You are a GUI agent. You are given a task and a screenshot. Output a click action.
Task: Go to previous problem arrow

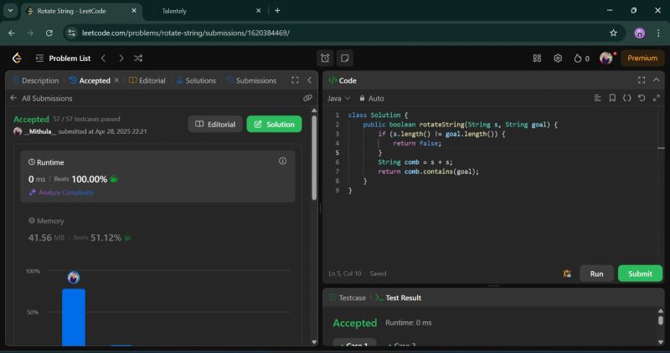click(103, 58)
